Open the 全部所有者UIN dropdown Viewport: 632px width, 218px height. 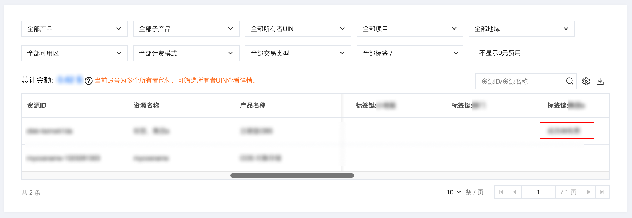298,29
